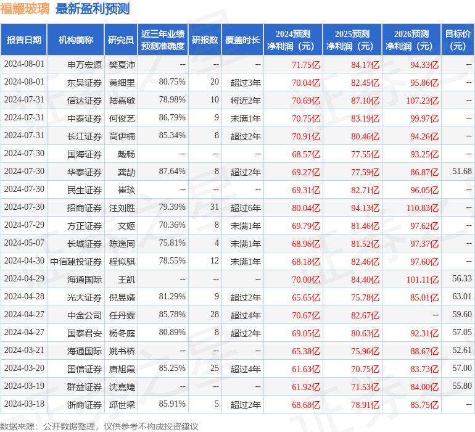Click researcher name 邱世梁

(x=122, y=405)
